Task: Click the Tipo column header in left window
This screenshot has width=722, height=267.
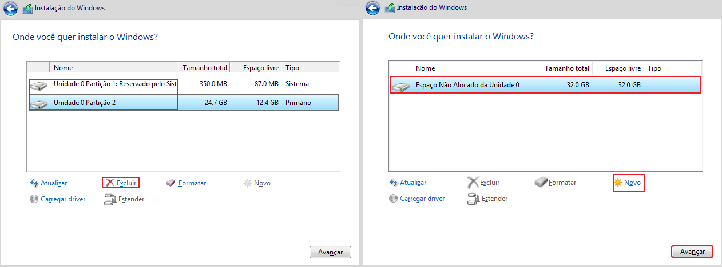Action: click(311, 68)
